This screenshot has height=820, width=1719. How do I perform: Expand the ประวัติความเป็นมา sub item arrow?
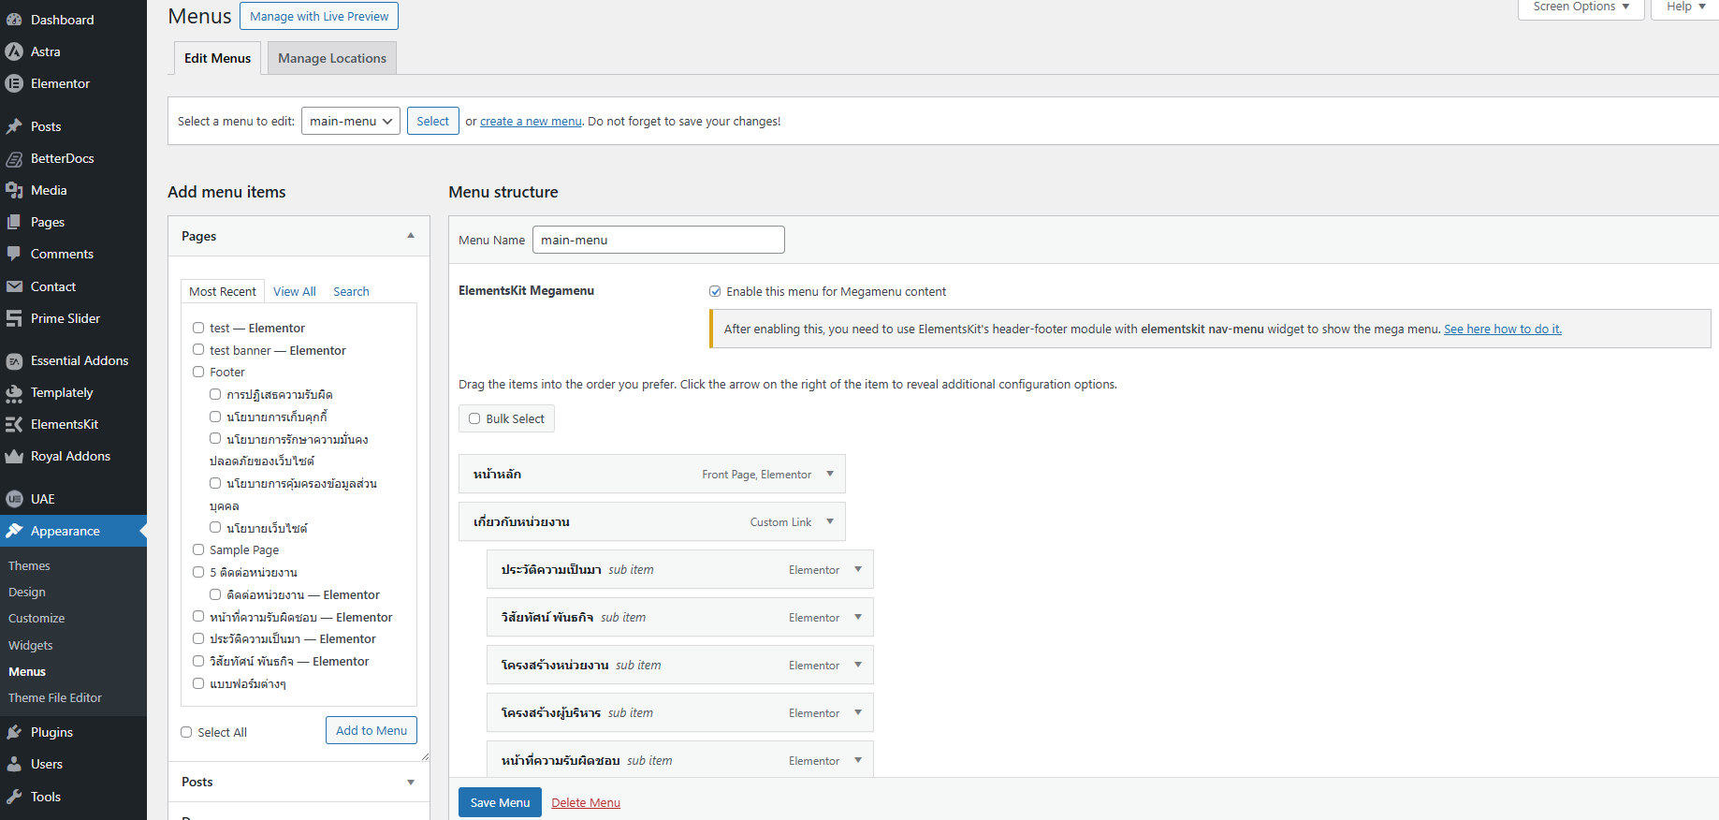click(x=858, y=569)
